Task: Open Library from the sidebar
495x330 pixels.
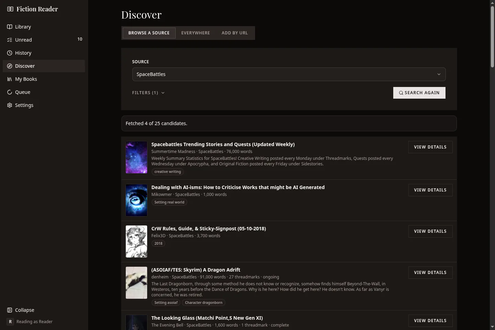Action: click(44, 27)
